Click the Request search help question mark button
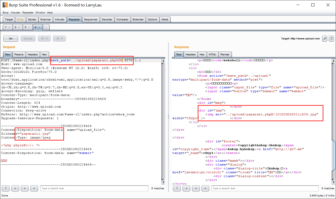This screenshot has height=199, width=336. pos(6,188)
